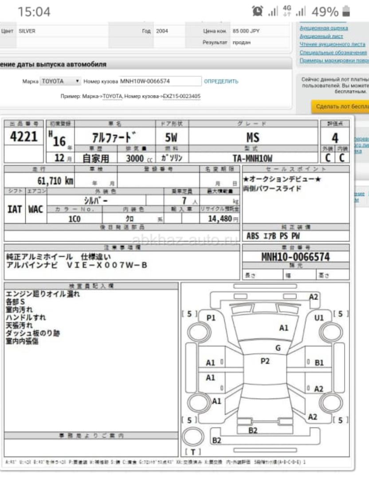Open Примеры маркировки повреждений link

pyautogui.click(x=334, y=60)
